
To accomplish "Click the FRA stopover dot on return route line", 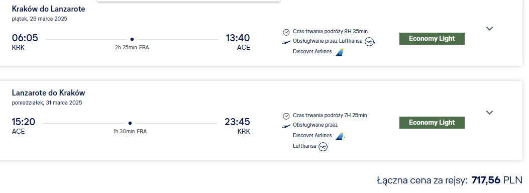I will click(130, 124).
